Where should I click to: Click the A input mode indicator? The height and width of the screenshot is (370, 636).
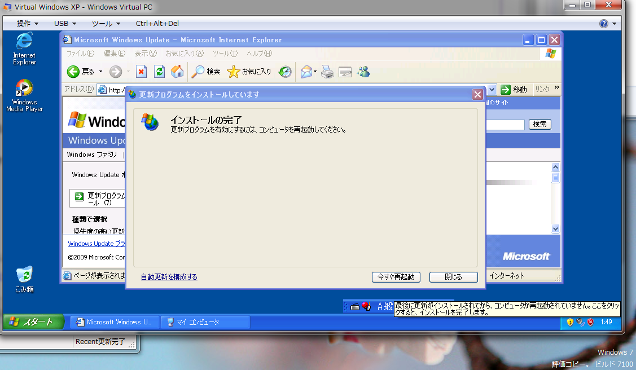pos(380,306)
